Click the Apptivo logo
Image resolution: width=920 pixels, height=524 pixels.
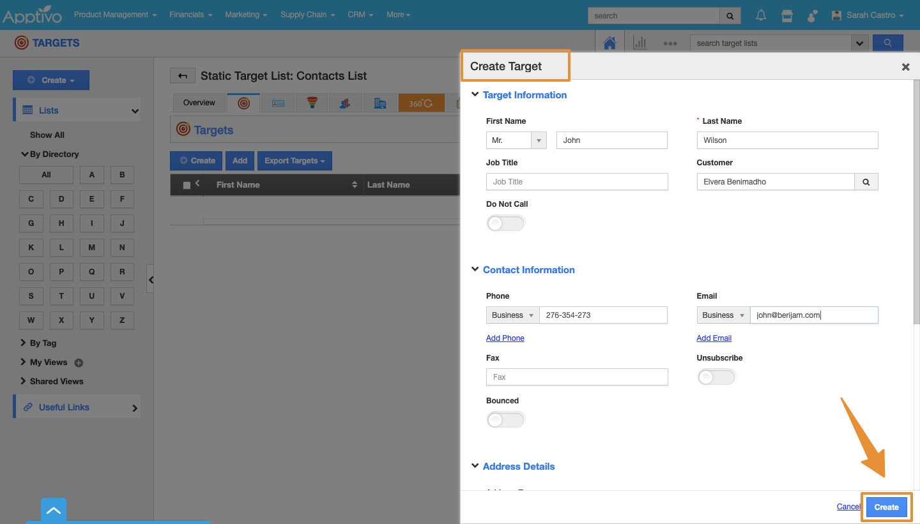[33, 15]
